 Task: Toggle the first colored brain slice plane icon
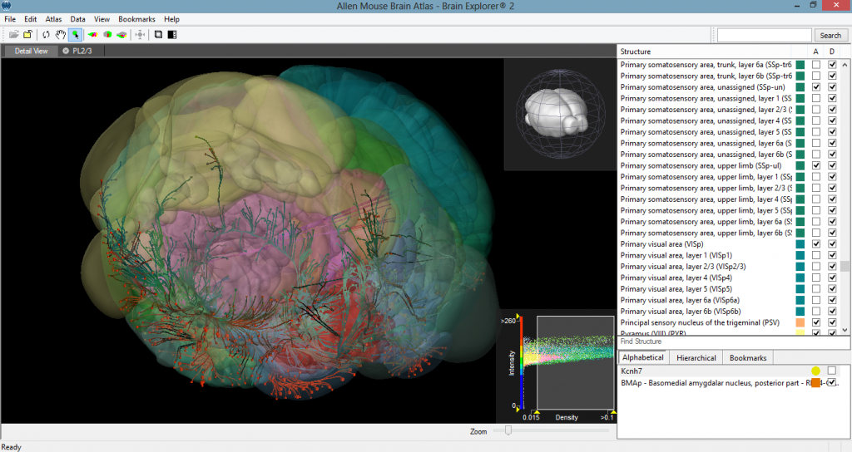(x=93, y=35)
